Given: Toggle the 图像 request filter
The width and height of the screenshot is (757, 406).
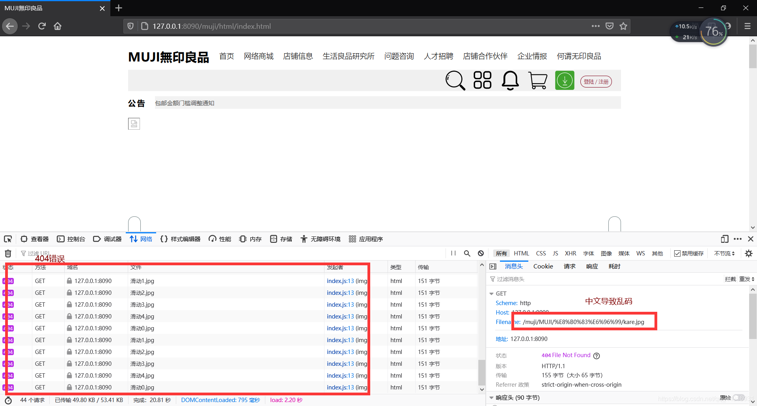Looking at the screenshot, I should pos(606,253).
